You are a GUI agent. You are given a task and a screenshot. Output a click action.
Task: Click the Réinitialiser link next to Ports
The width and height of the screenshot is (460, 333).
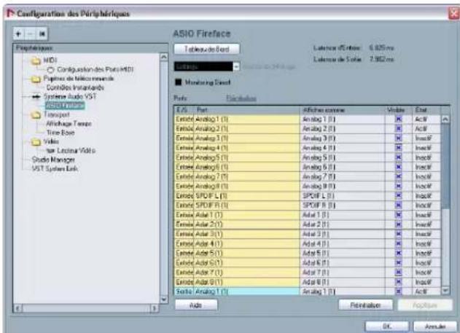pyautogui.click(x=241, y=98)
